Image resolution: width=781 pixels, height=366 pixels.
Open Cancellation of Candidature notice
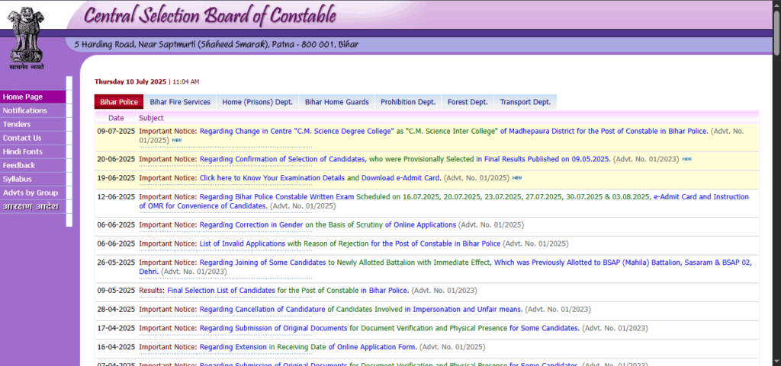click(361, 309)
